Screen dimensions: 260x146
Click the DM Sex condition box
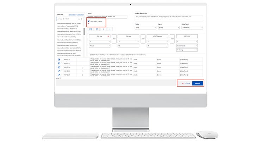[x=99, y=36]
